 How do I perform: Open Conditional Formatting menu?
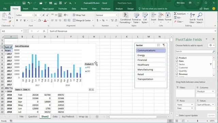coord(125,18)
